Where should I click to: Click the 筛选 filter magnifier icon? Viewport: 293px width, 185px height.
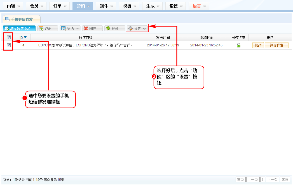pos(63,29)
